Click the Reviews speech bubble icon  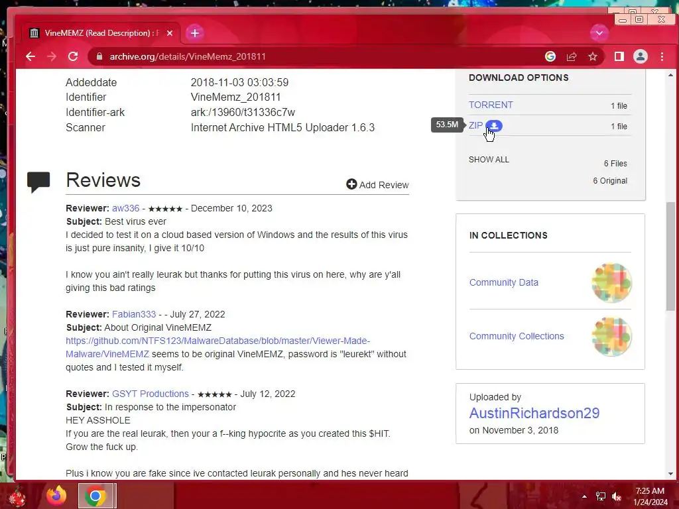coord(38,182)
